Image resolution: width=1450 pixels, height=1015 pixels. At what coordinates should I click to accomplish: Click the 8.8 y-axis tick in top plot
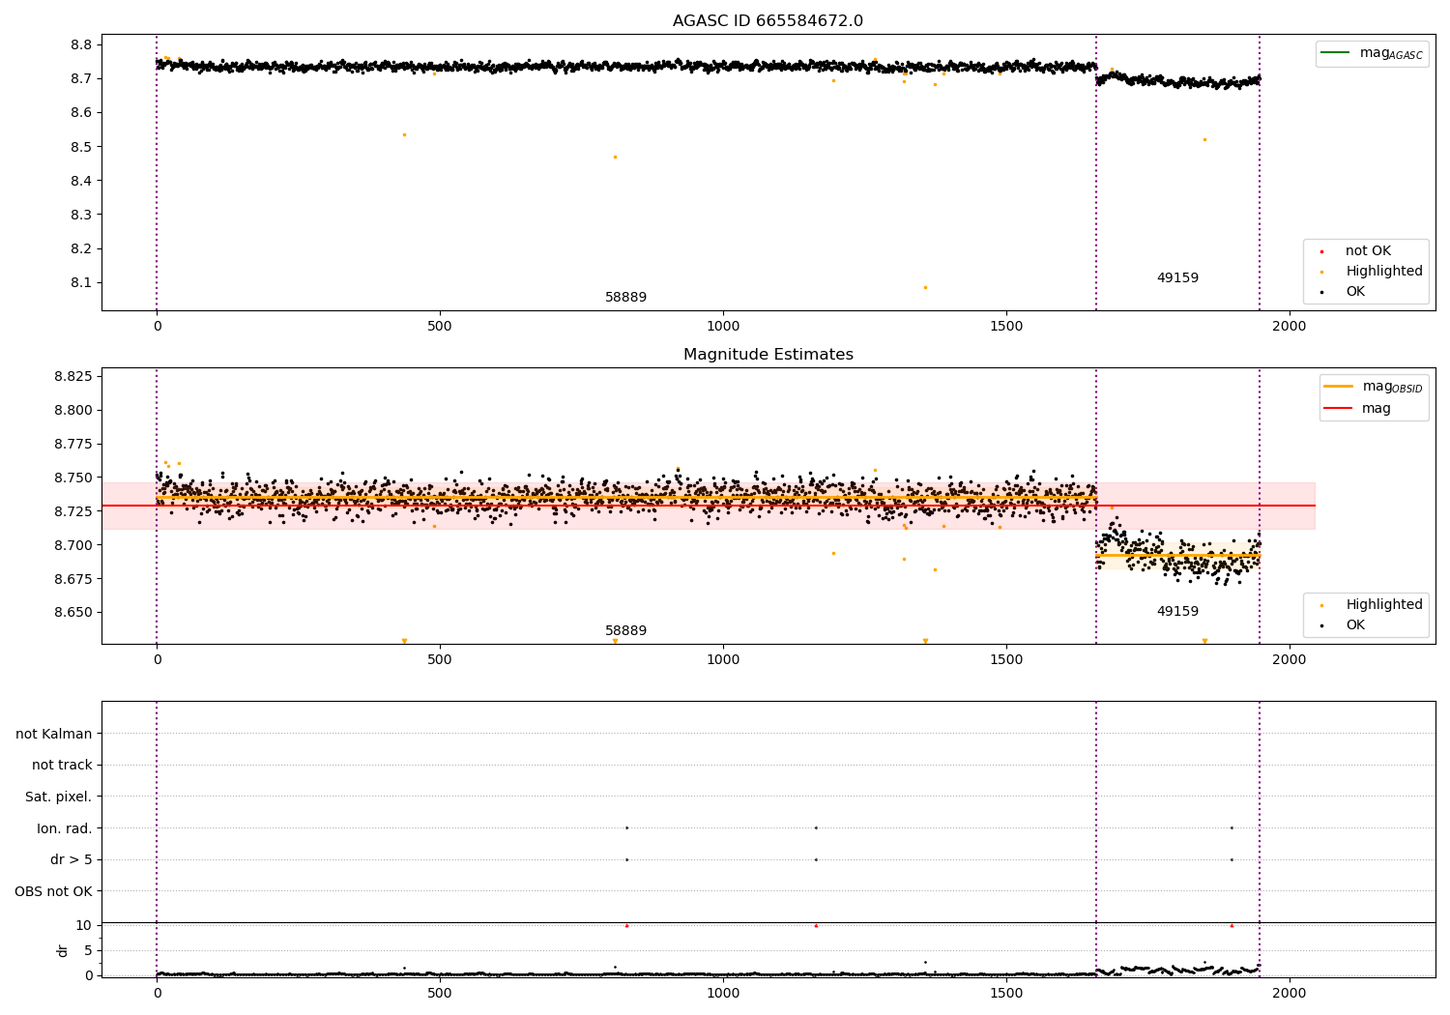(x=81, y=45)
